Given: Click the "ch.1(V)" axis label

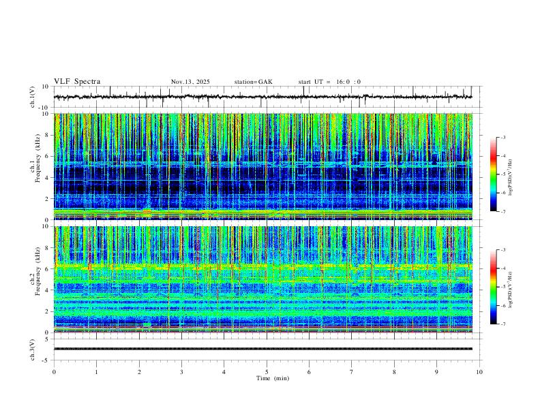Looking at the screenshot, I should [33, 97].
